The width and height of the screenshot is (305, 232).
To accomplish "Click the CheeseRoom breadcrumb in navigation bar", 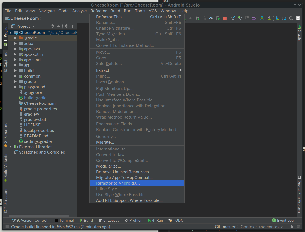I will (22, 18).
